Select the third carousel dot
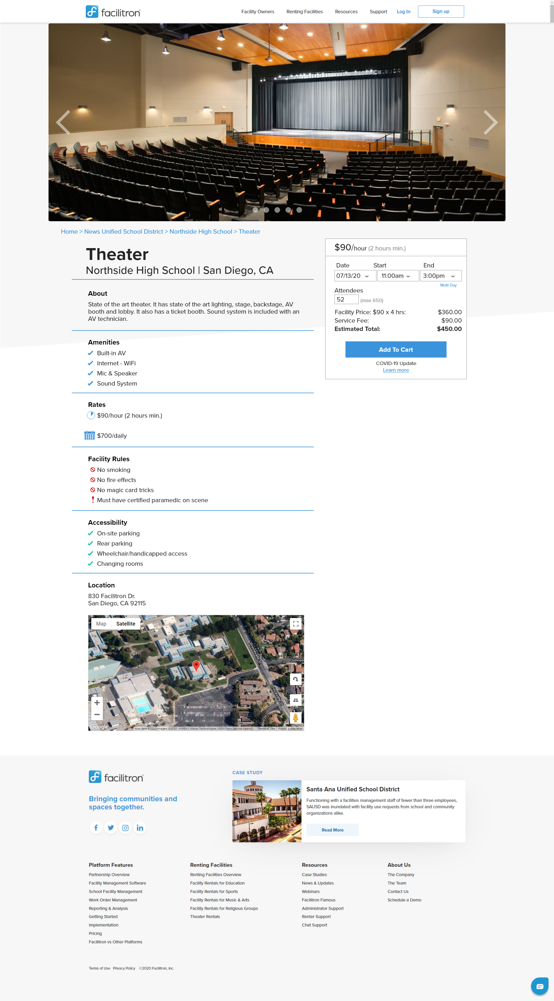The width and height of the screenshot is (554, 1001). [x=277, y=210]
